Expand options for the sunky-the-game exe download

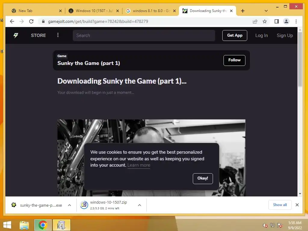(69, 205)
